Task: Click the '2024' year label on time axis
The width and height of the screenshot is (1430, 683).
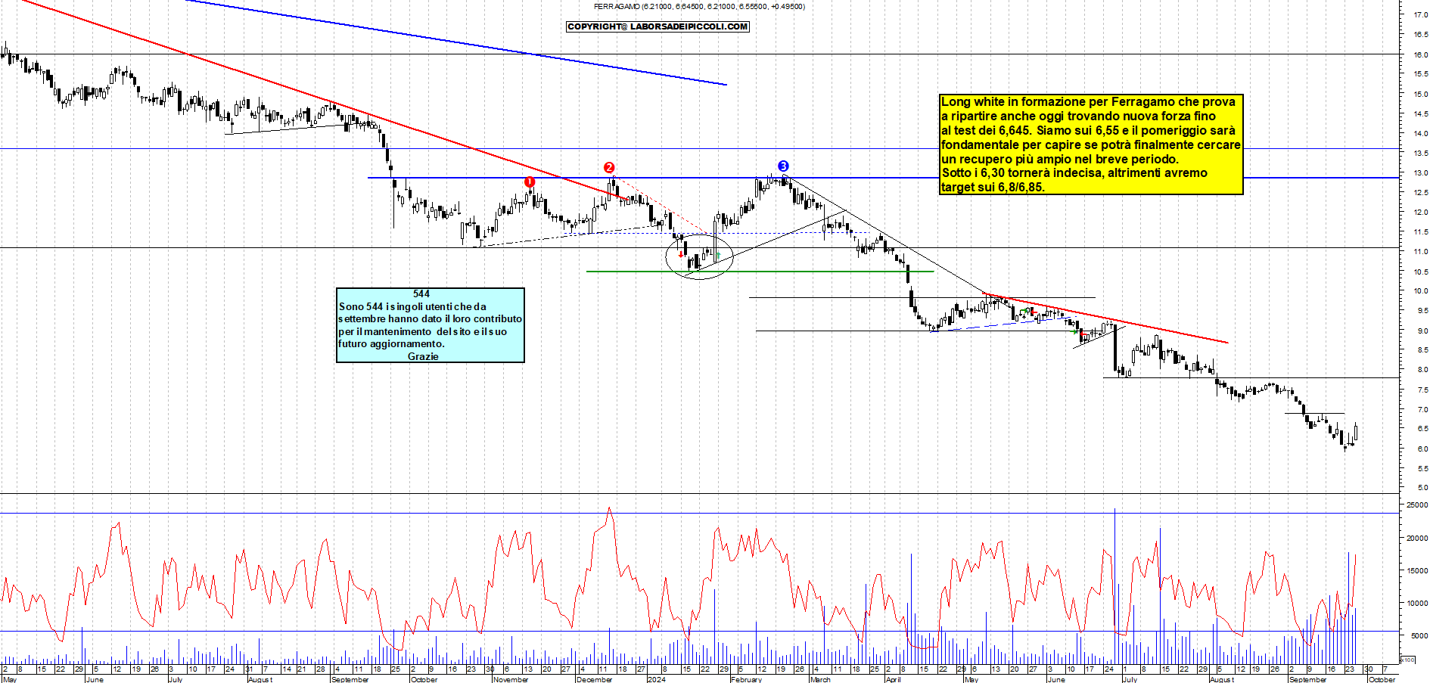Action: click(x=656, y=679)
